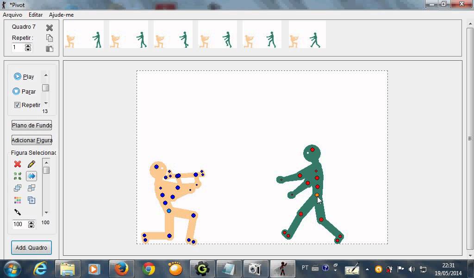Start animation with Play button

tap(24, 76)
